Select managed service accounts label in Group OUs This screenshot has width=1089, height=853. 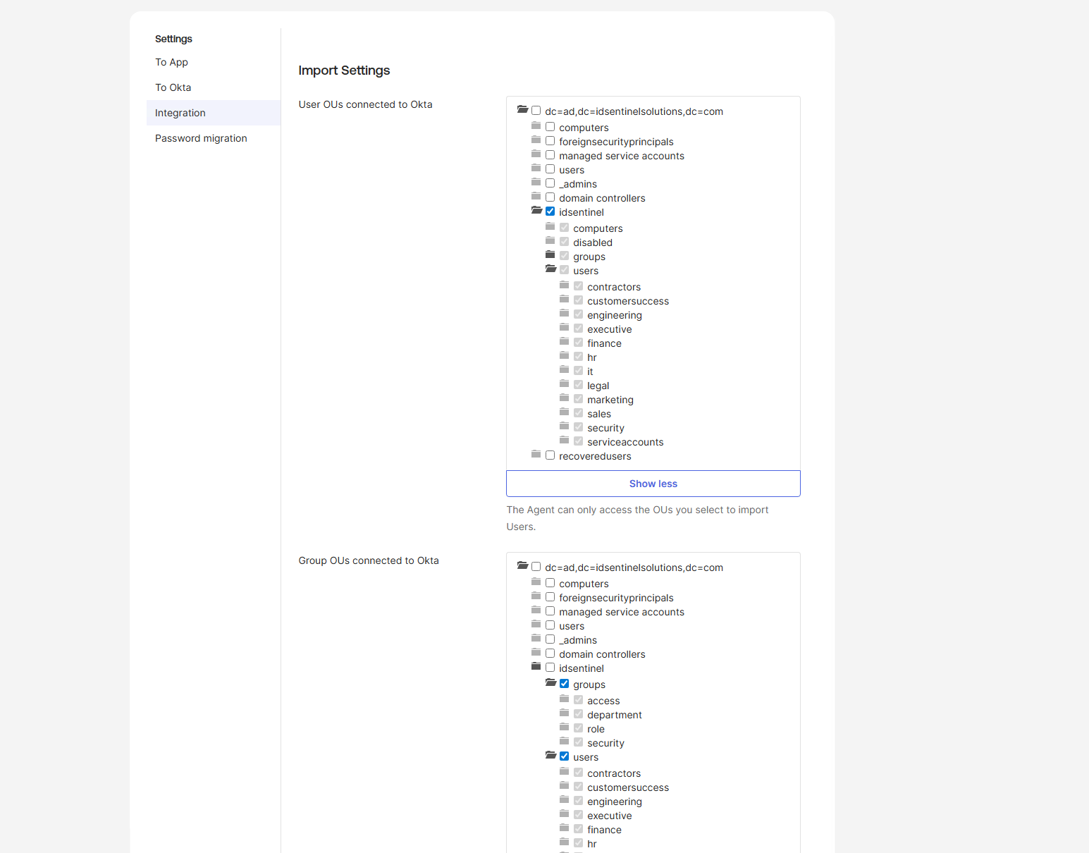point(622,612)
